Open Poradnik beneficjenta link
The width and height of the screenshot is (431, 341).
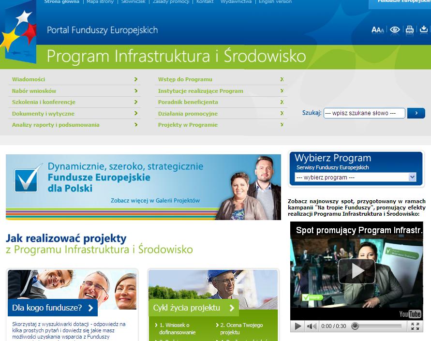pyautogui.click(x=188, y=102)
